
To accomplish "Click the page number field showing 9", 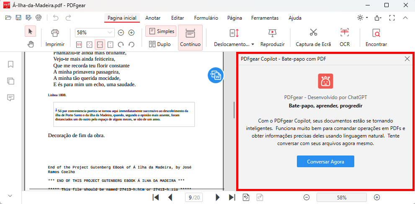I will (194, 197).
